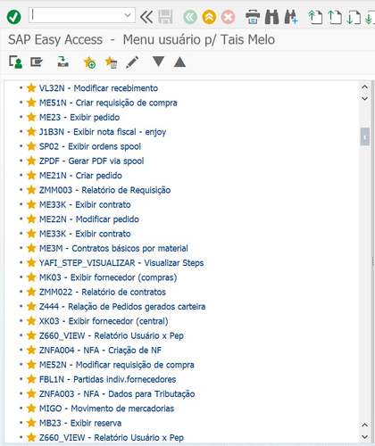
Task: Select ME52N - Modificar requisição de compra
Action: (x=117, y=365)
